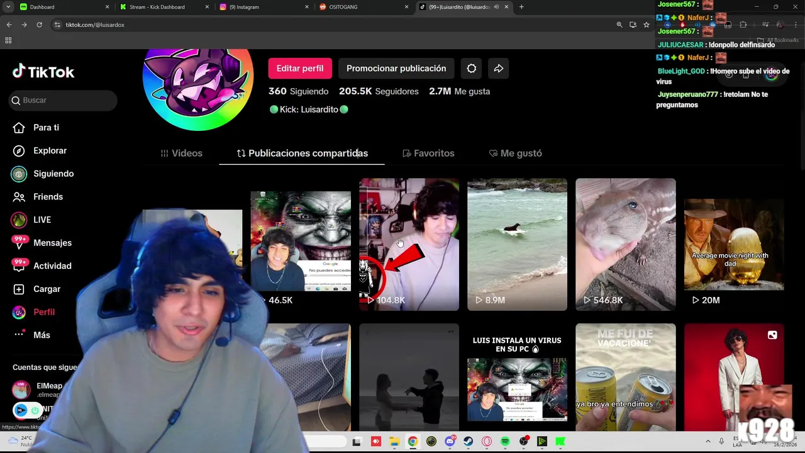Switch to the Me gustó tab
Viewport: 805px width, 453px height.
click(515, 153)
